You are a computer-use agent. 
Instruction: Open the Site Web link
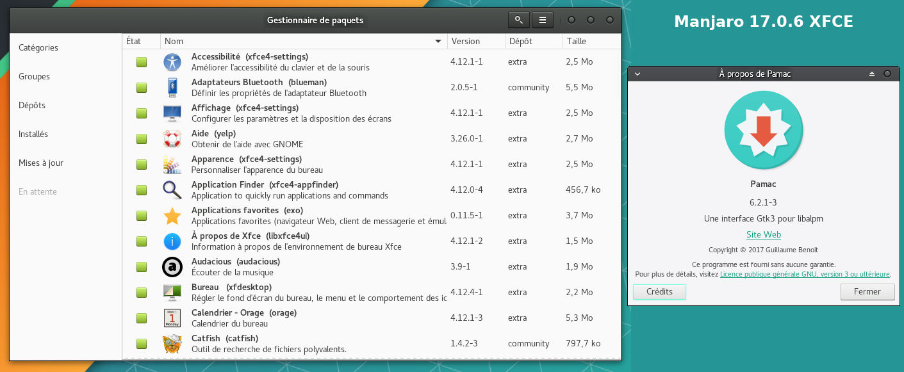tap(764, 235)
